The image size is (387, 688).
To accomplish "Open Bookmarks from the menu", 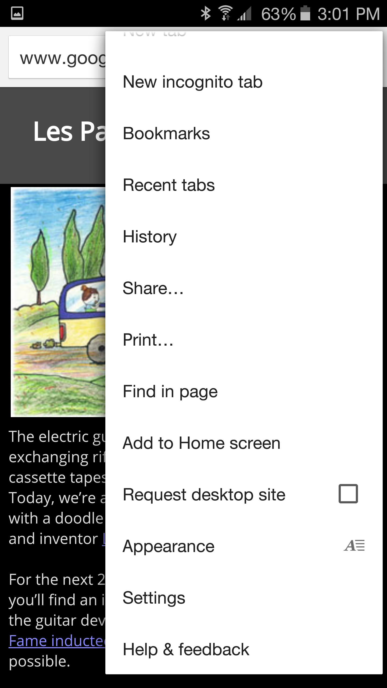I will pyautogui.click(x=166, y=134).
